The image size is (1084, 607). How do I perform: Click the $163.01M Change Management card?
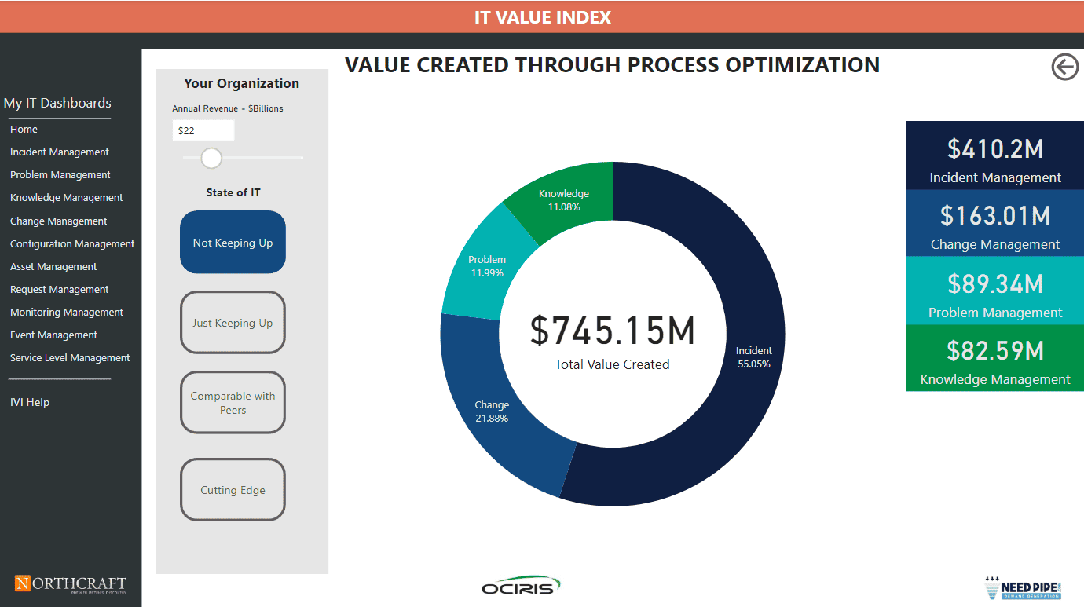point(994,223)
